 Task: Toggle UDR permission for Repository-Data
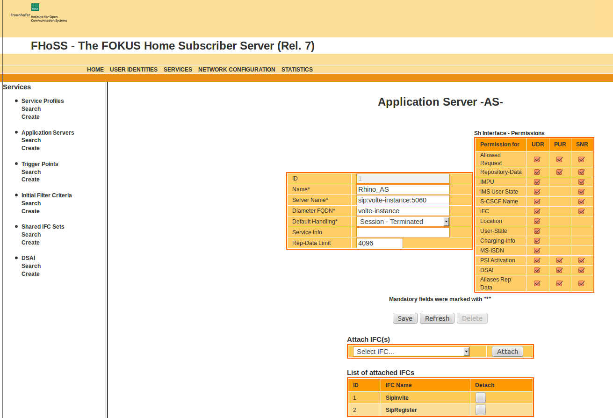point(537,172)
